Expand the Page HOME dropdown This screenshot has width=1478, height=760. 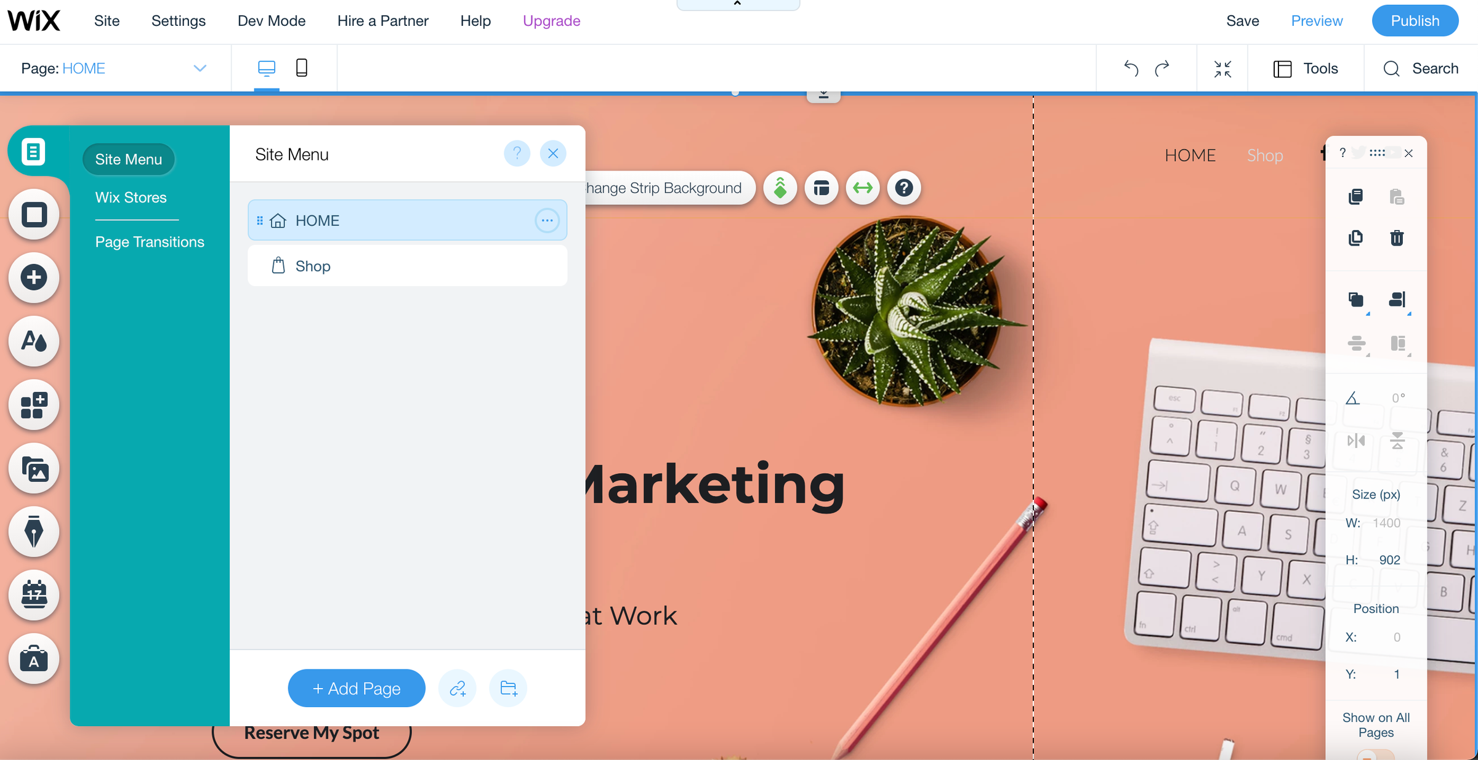(200, 68)
